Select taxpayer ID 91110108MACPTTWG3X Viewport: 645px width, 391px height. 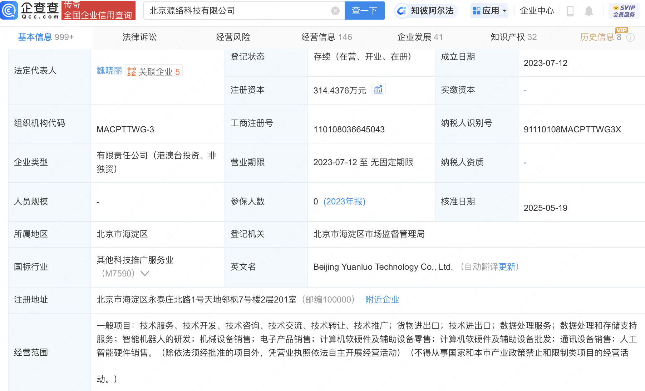pos(572,130)
